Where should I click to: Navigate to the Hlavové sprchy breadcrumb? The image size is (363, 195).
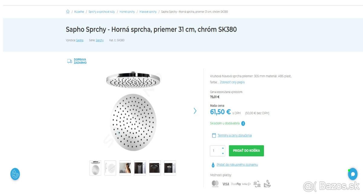[x=148, y=12]
